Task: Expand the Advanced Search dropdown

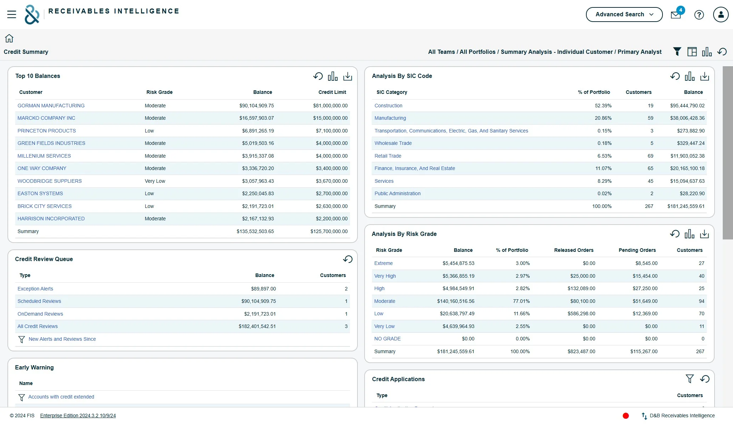Action: click(x=624, y=15)
